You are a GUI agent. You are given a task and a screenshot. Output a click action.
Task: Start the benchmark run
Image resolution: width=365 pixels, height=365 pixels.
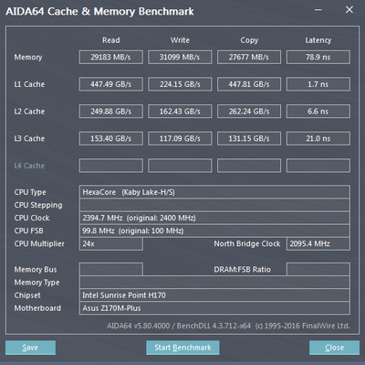(182, 348)
